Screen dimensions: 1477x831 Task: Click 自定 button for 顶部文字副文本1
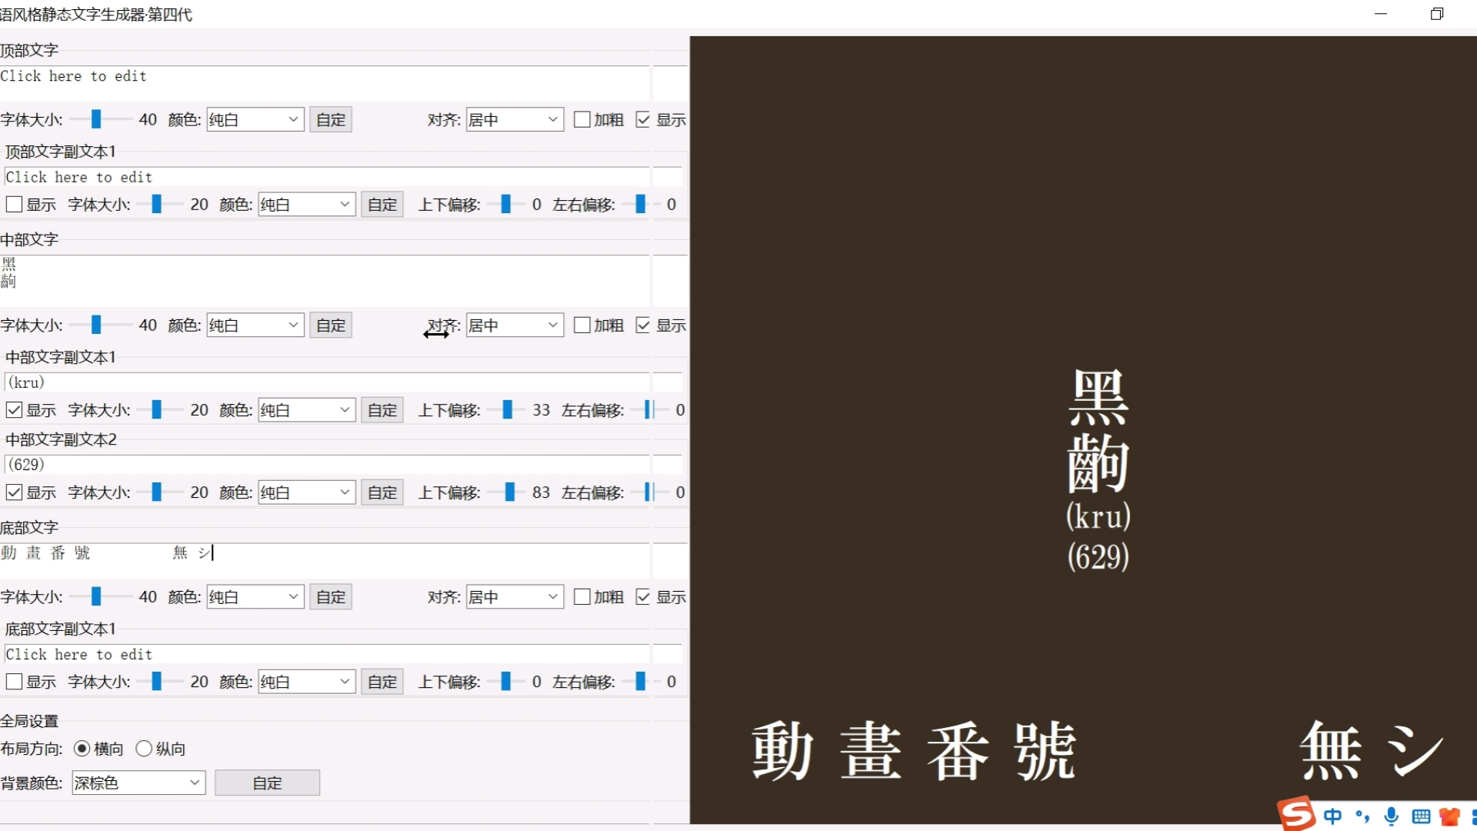(382, 204)
